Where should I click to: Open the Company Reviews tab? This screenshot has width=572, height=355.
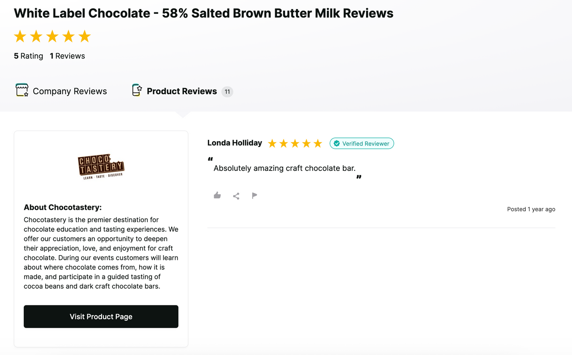(70, 91)
